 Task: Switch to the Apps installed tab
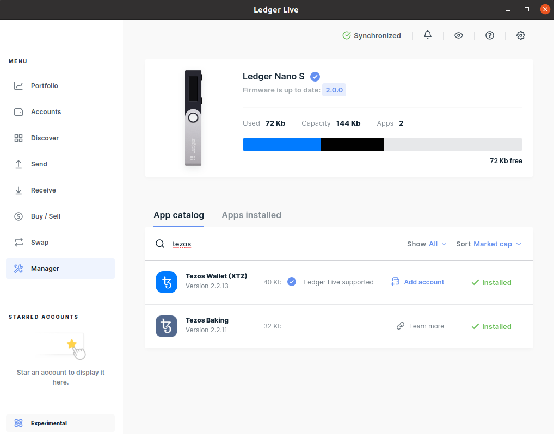click(251, 215)
